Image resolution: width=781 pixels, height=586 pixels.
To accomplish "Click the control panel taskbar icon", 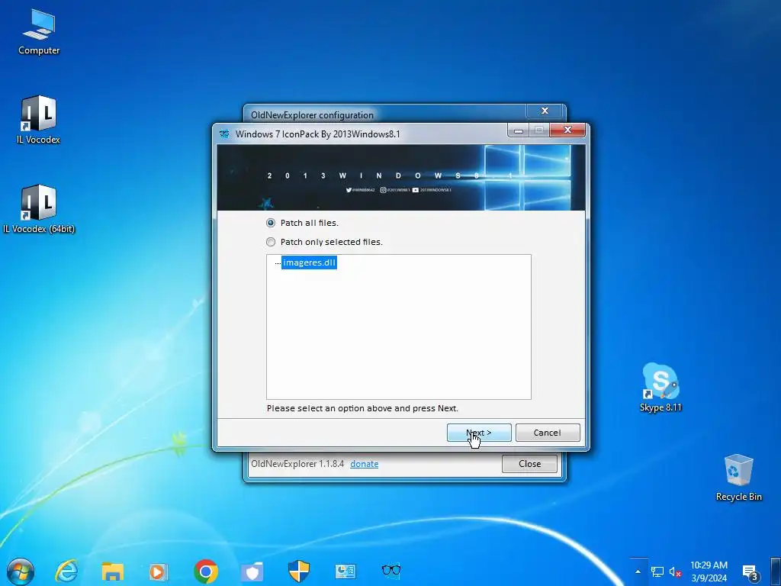I will pos(346,571).
